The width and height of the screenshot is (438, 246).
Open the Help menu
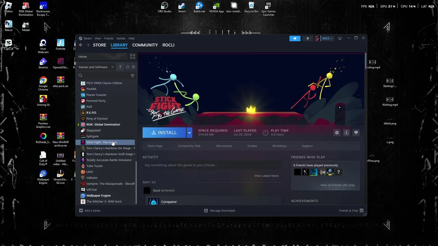click(131, 38)
